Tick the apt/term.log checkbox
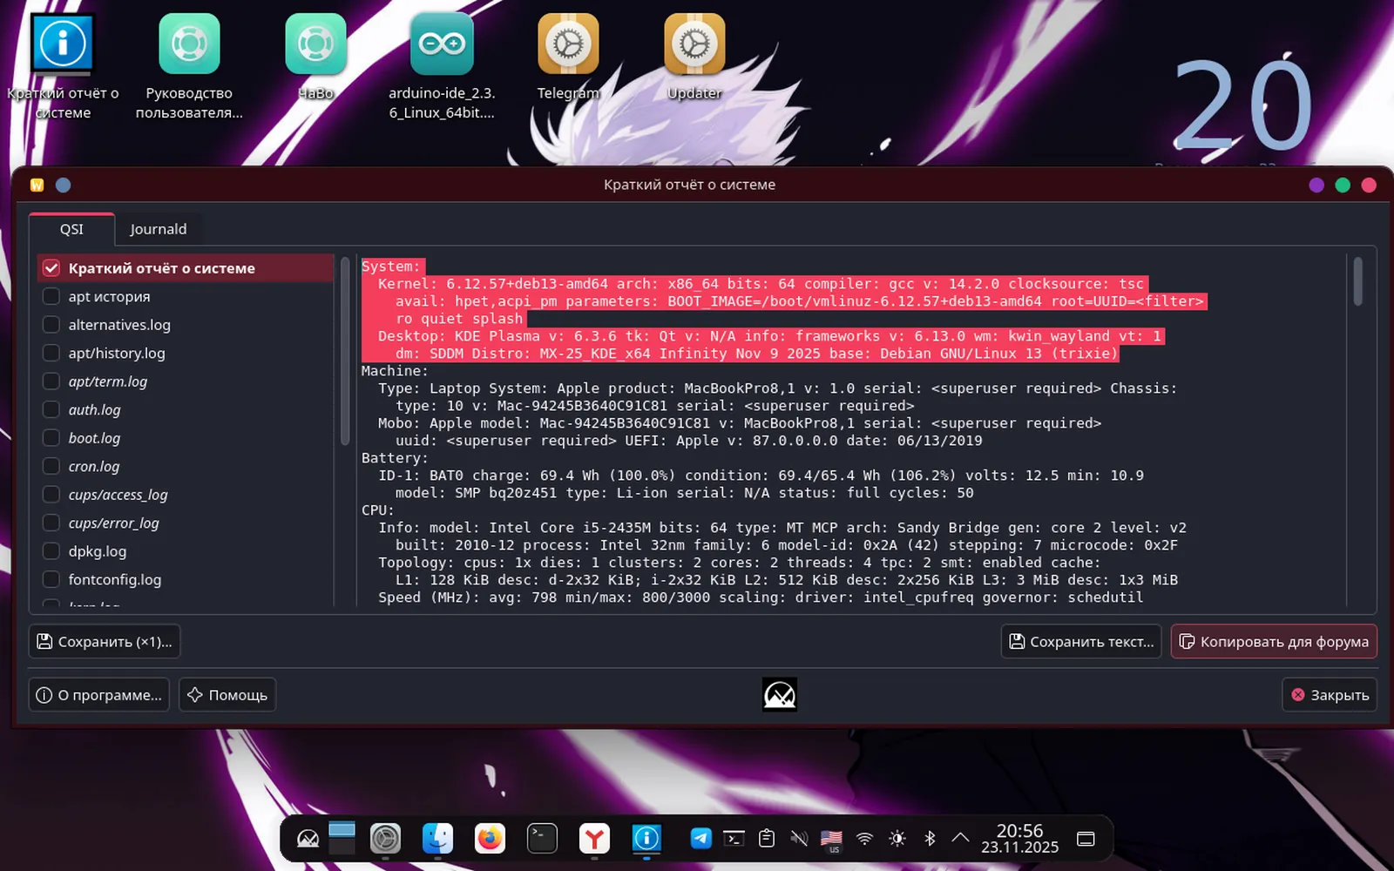1394x871 pixels. click(51, 381)
